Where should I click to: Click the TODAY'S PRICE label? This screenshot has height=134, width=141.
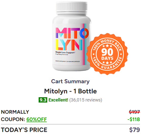[24, 130]
